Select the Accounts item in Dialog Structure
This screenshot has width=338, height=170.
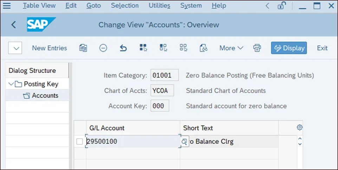pyautogui.click(x=45, y=95)
